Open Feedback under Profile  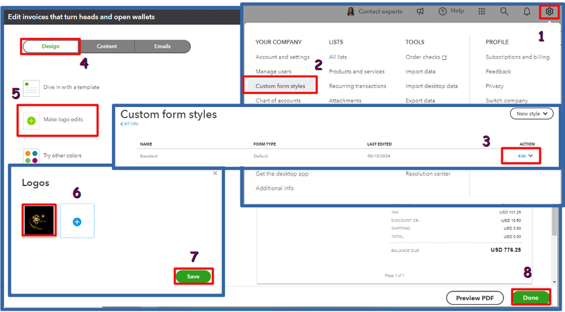pyautogui.click(x=498, y=71)
